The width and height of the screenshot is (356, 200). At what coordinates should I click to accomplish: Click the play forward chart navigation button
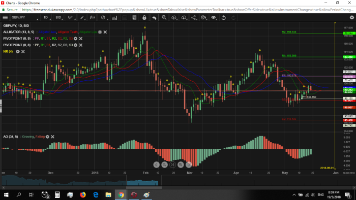(x=189, y=164)
